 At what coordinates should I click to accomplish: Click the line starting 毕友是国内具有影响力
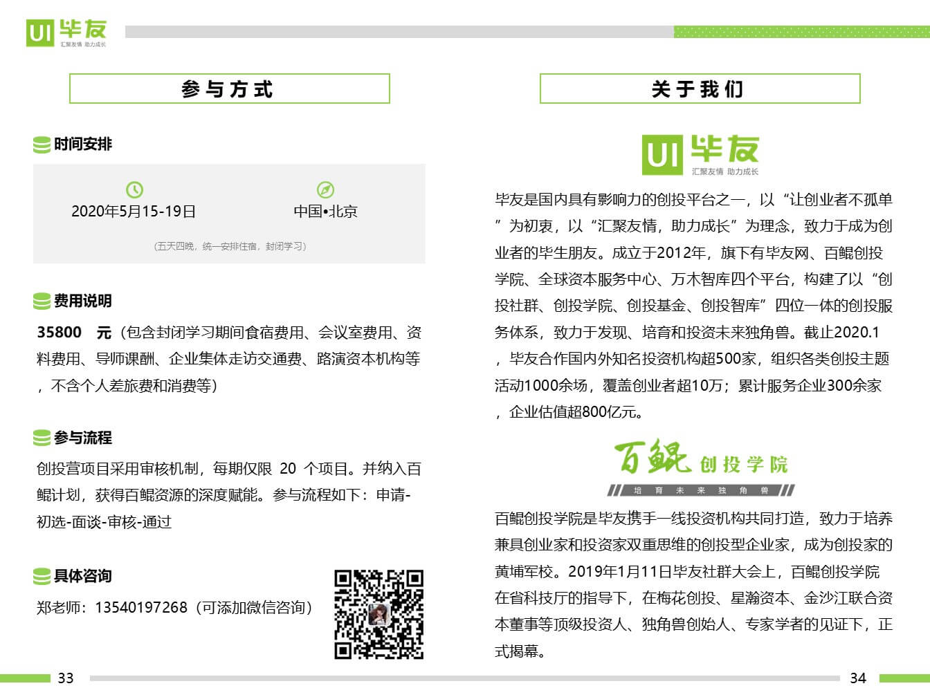(x=694, y=200)
